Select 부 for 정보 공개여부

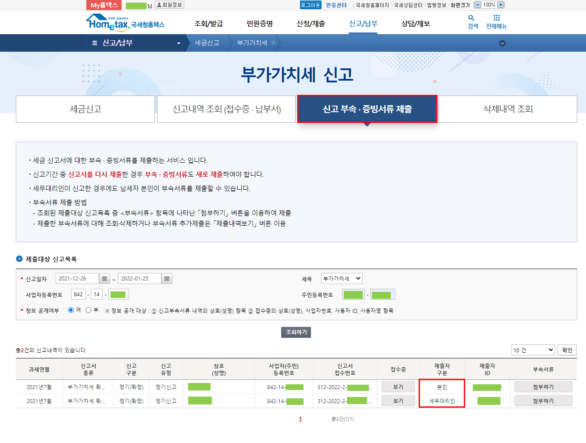pos(88,310)
